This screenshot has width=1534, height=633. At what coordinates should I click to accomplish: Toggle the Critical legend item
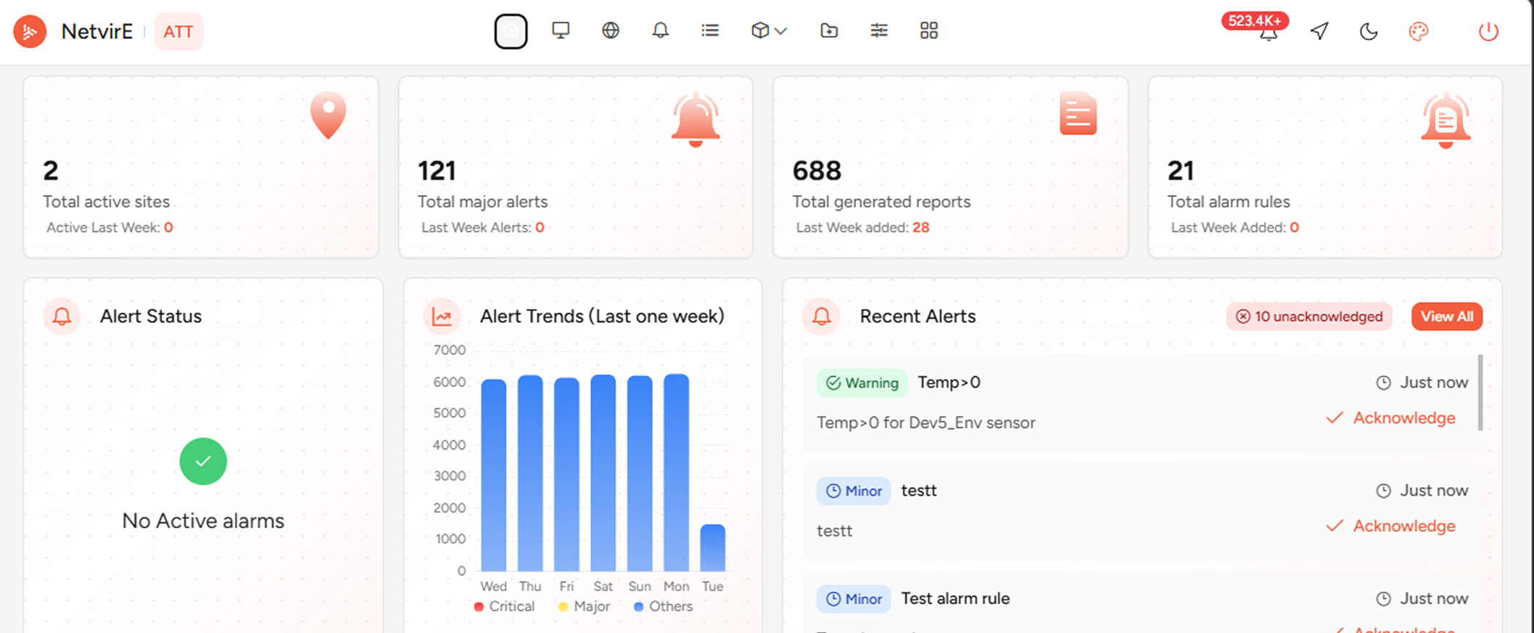pos(505,606)
